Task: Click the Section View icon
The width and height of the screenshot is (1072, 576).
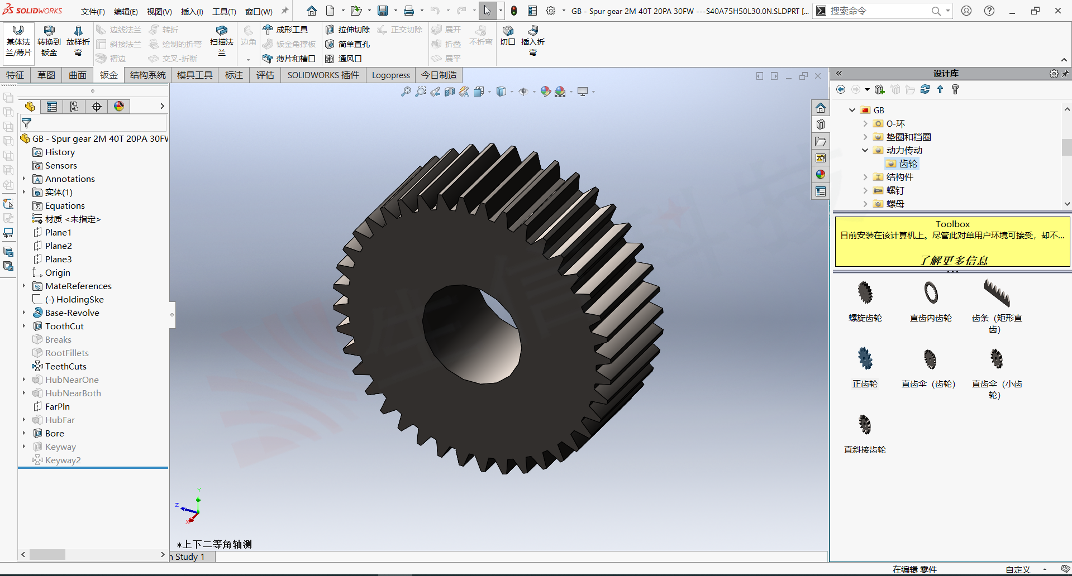Action: (450, 92)
